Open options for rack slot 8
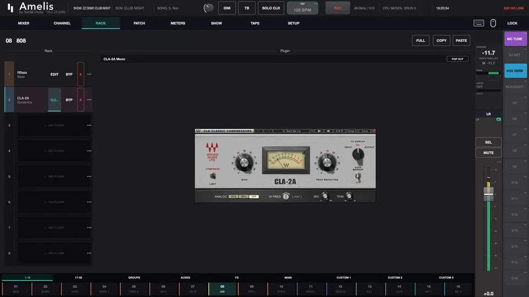Image resolution: width=529 pixels, height=297 pixels. (x=89, y=253)
